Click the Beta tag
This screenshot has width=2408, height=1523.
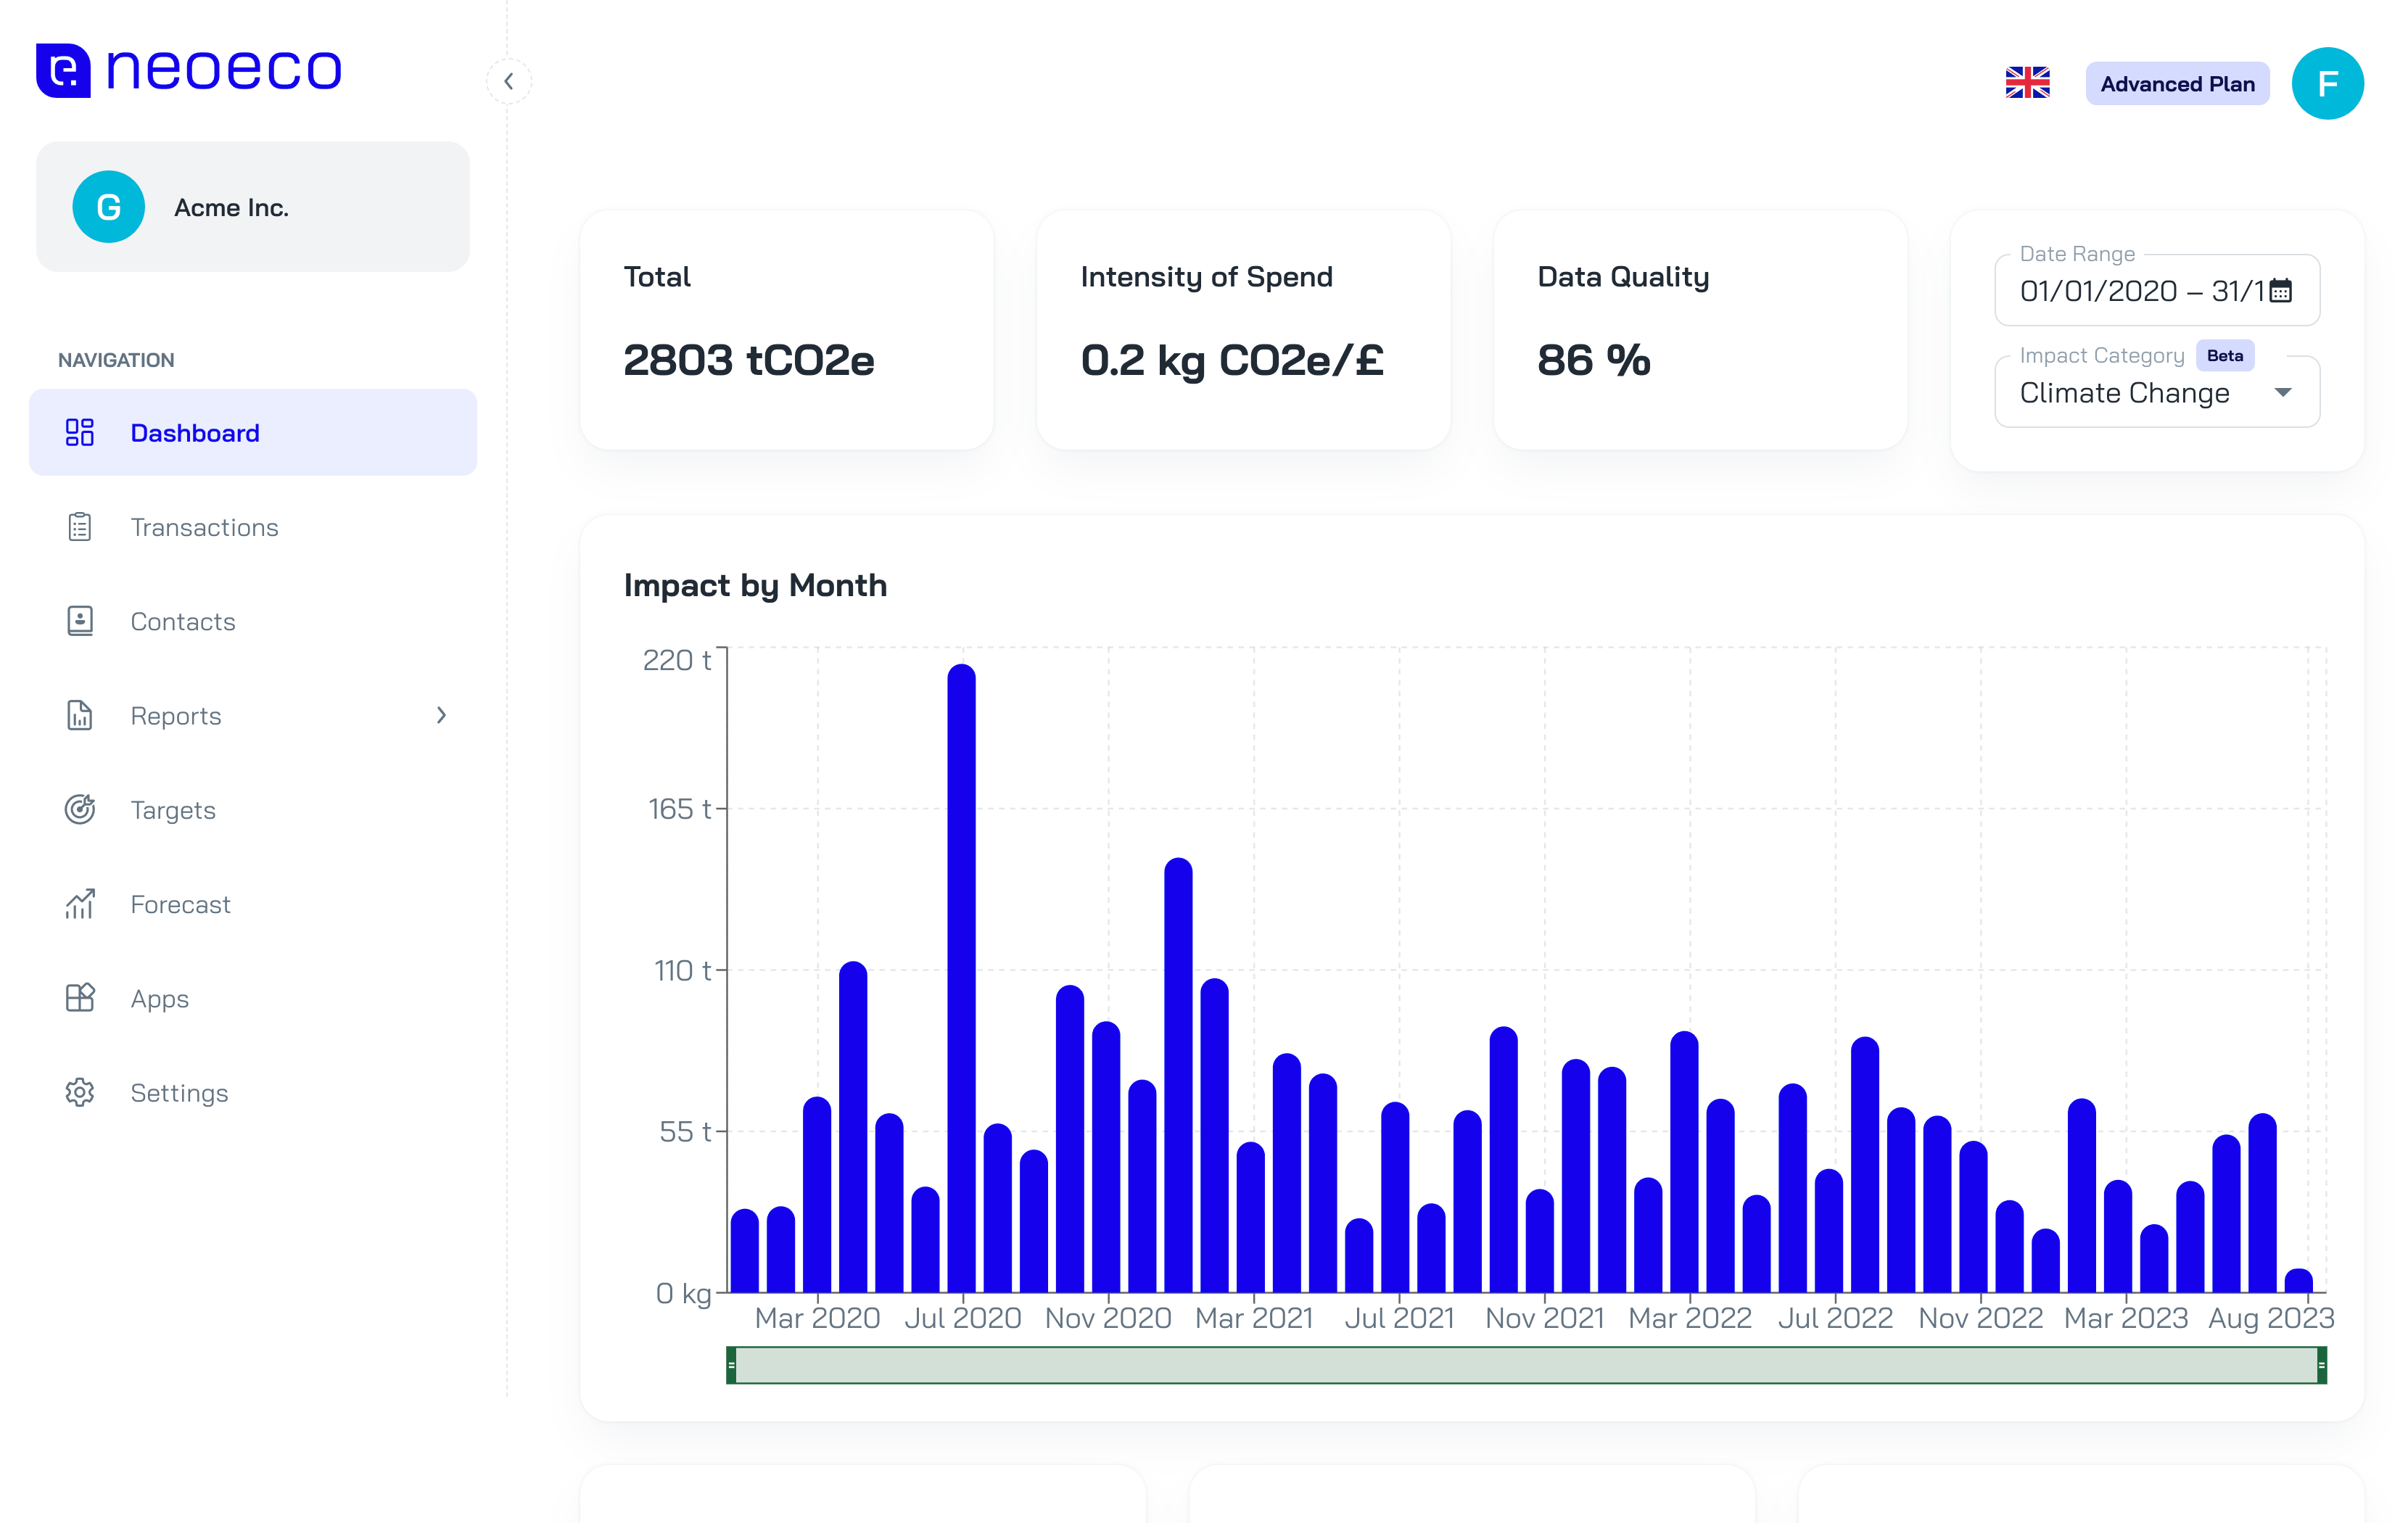coord(2224,356)
